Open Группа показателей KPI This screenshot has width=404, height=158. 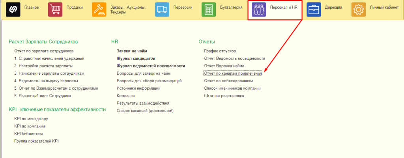coord(37,141)
